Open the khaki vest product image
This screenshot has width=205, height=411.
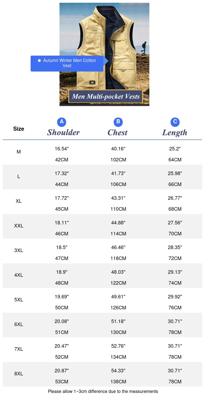[x=104, y=54]
